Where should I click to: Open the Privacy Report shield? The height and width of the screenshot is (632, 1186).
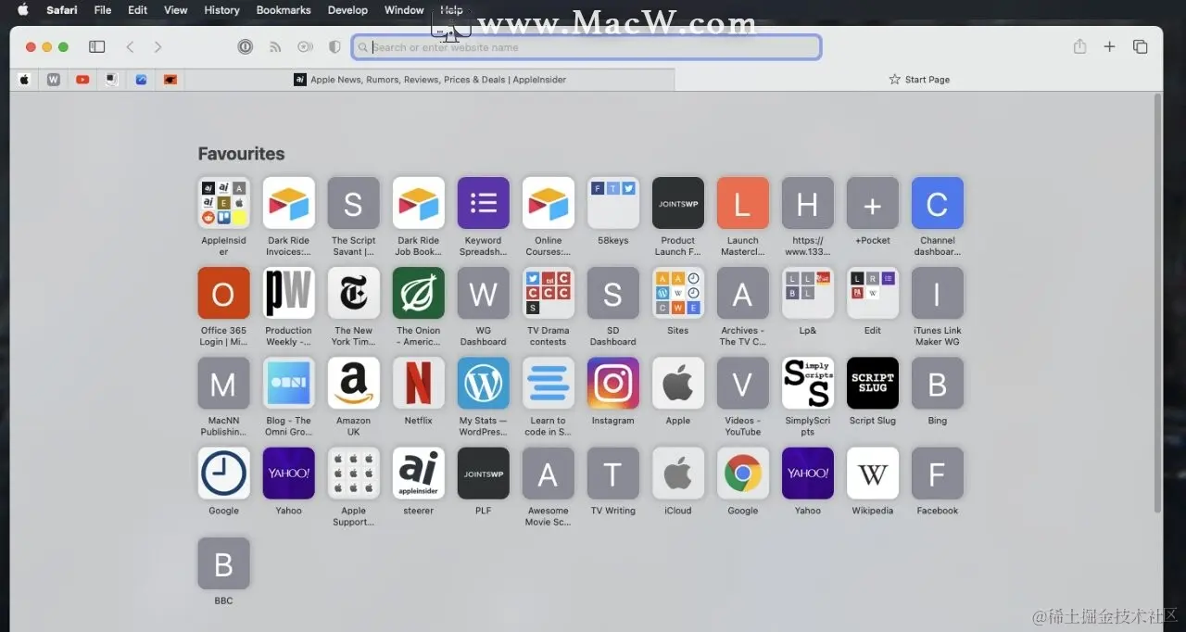click(334, 46)
